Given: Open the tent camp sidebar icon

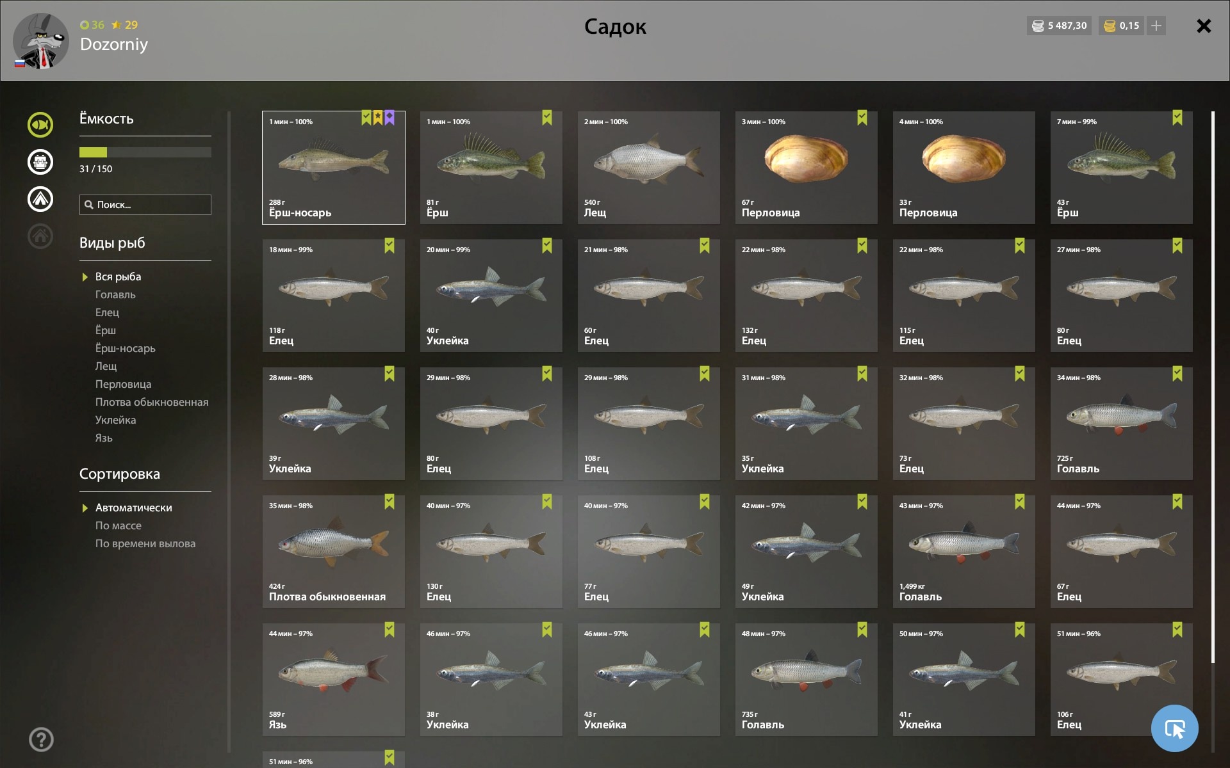Looking at the screenshot, I should pos(40,199).
